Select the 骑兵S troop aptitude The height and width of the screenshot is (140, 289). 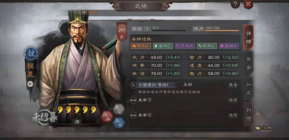[141, 46]
